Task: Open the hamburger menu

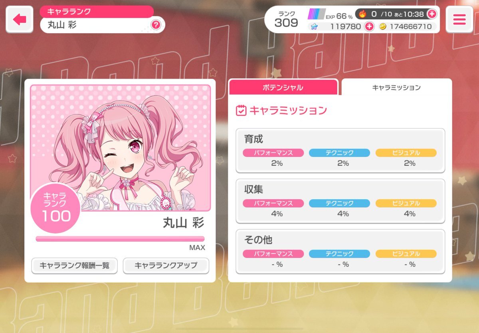Action: click(459, 19)
